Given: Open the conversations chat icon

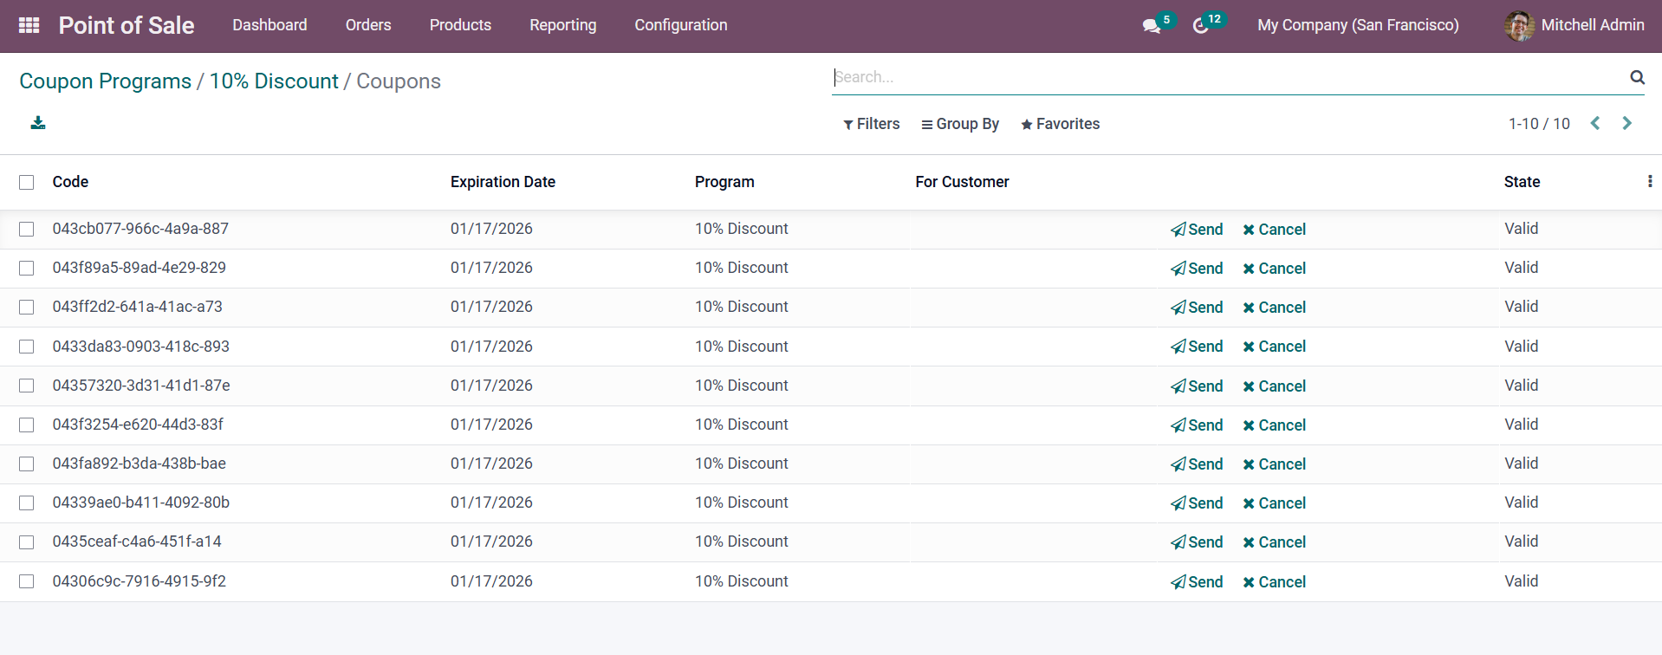Looking at the screenshot, I should click(1152, 26).
